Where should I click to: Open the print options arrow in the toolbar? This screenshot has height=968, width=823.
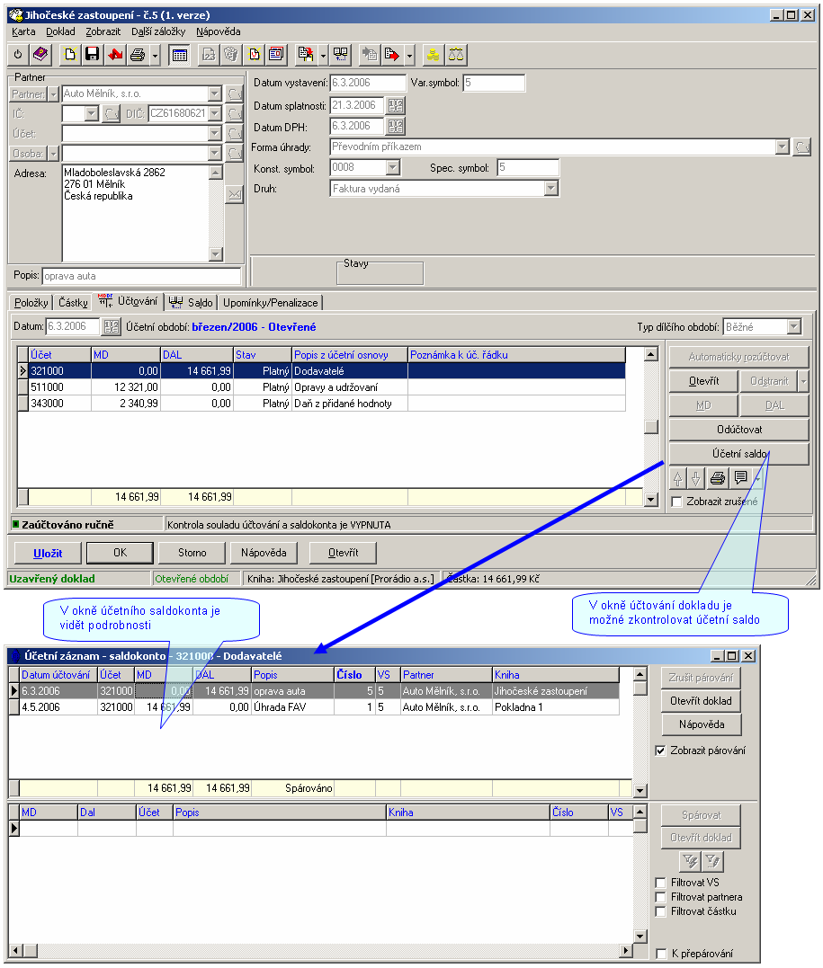pos(155,56)
